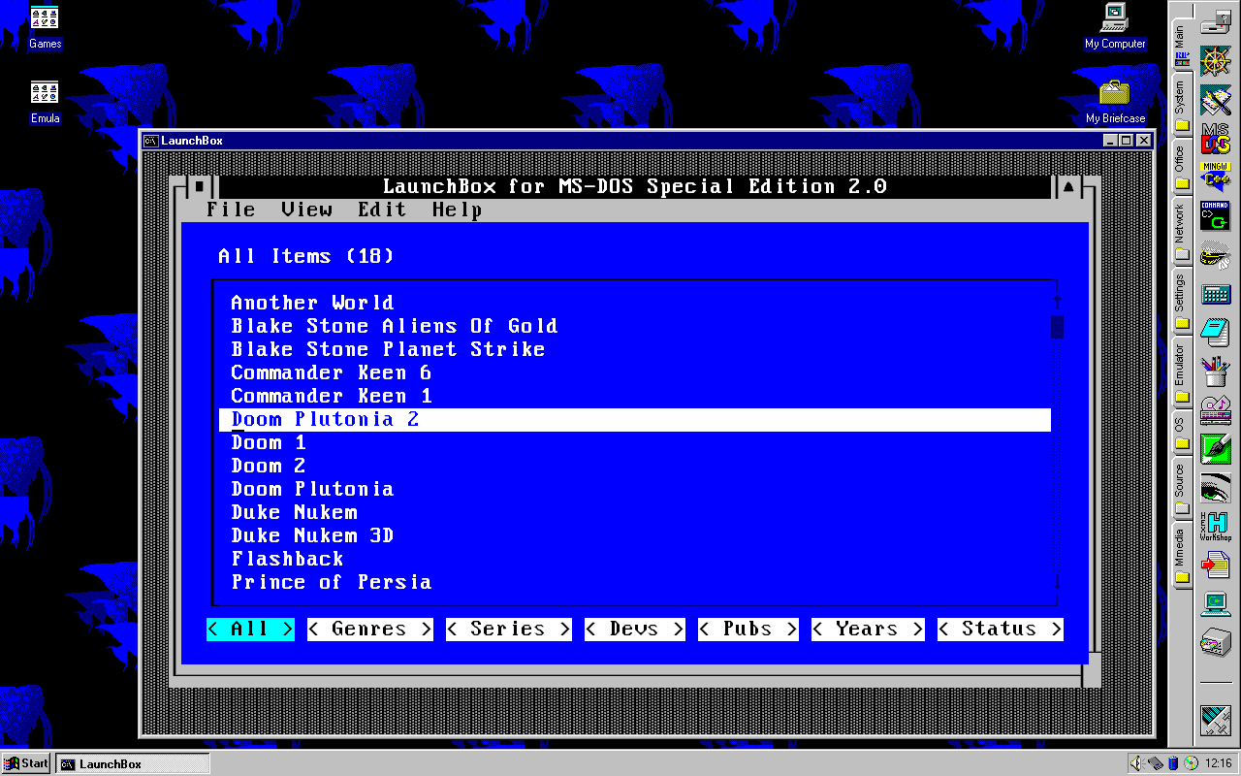This screenshot has width=1241, height=776.
Task: Select Duke Nukem 3D in the list
Action: (x=635, y=535)
